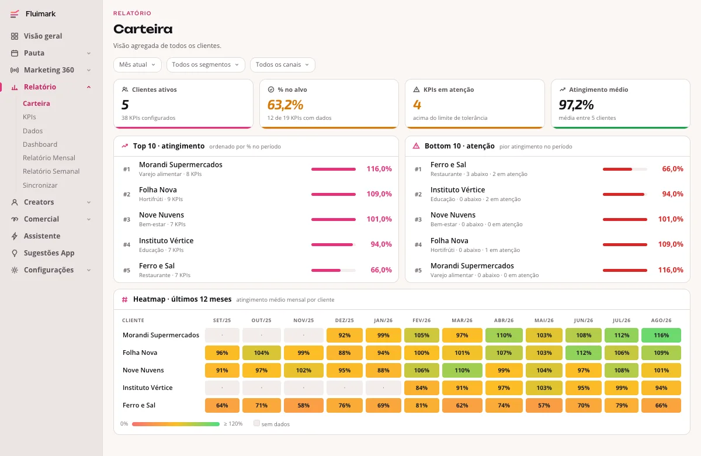Image resolution: width=701 pixels, height=456 pixels.
Task: Click the Atingimento médio 97,2% card
Action: click(621, 104)
